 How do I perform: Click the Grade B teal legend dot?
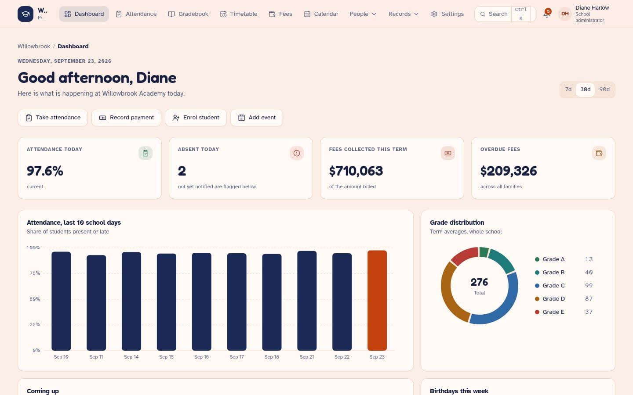[537, 273]
